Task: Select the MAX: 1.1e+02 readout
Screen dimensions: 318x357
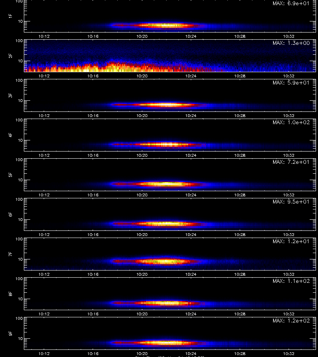Action: pyautogui.click(x=291, y=281)
